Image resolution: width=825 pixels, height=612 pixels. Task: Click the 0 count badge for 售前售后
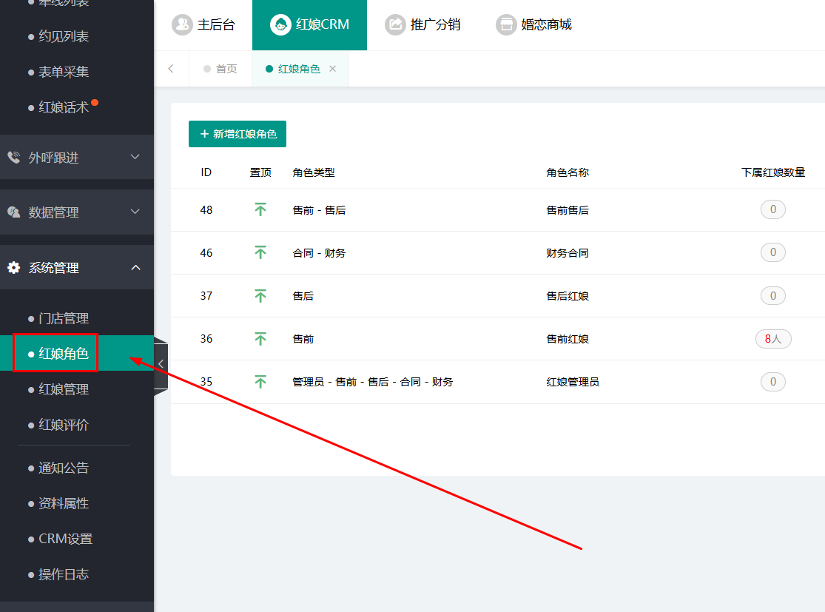tap(773, 209)
